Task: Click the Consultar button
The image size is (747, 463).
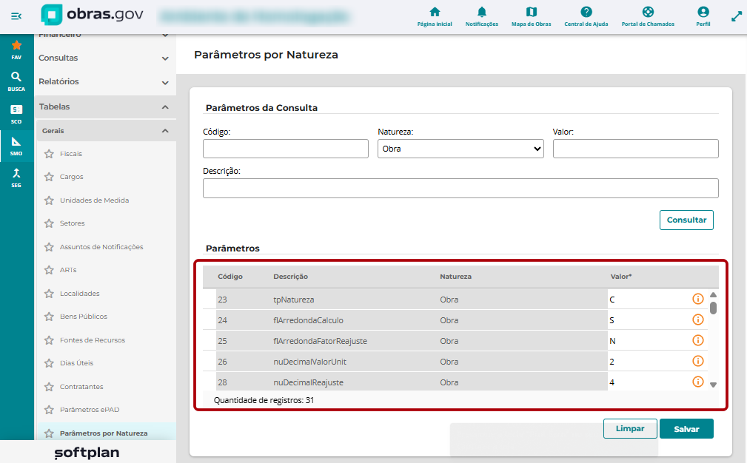Action: coord(686,220)
